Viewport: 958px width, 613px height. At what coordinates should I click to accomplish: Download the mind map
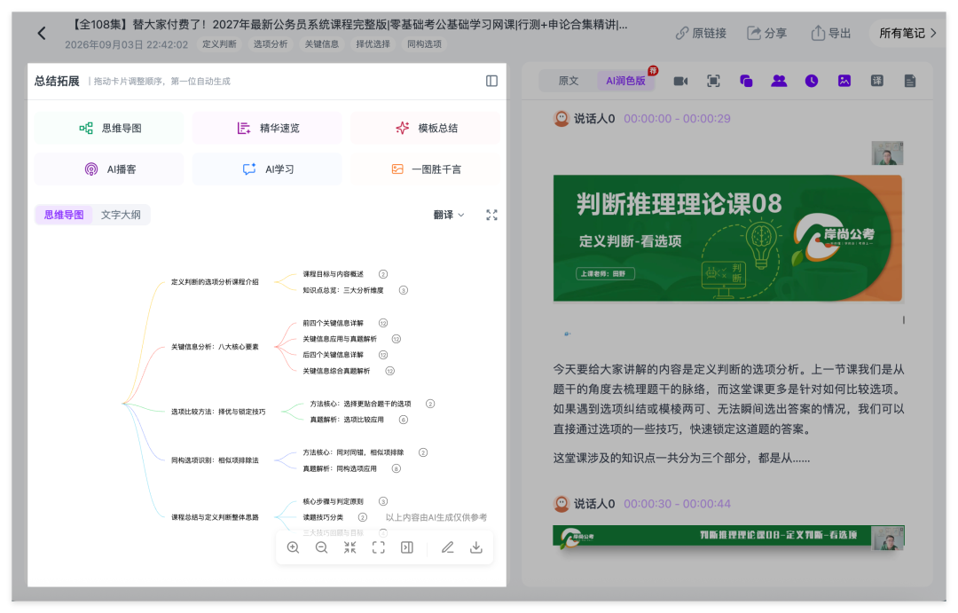pyautogui.click(x=476, y=547)
